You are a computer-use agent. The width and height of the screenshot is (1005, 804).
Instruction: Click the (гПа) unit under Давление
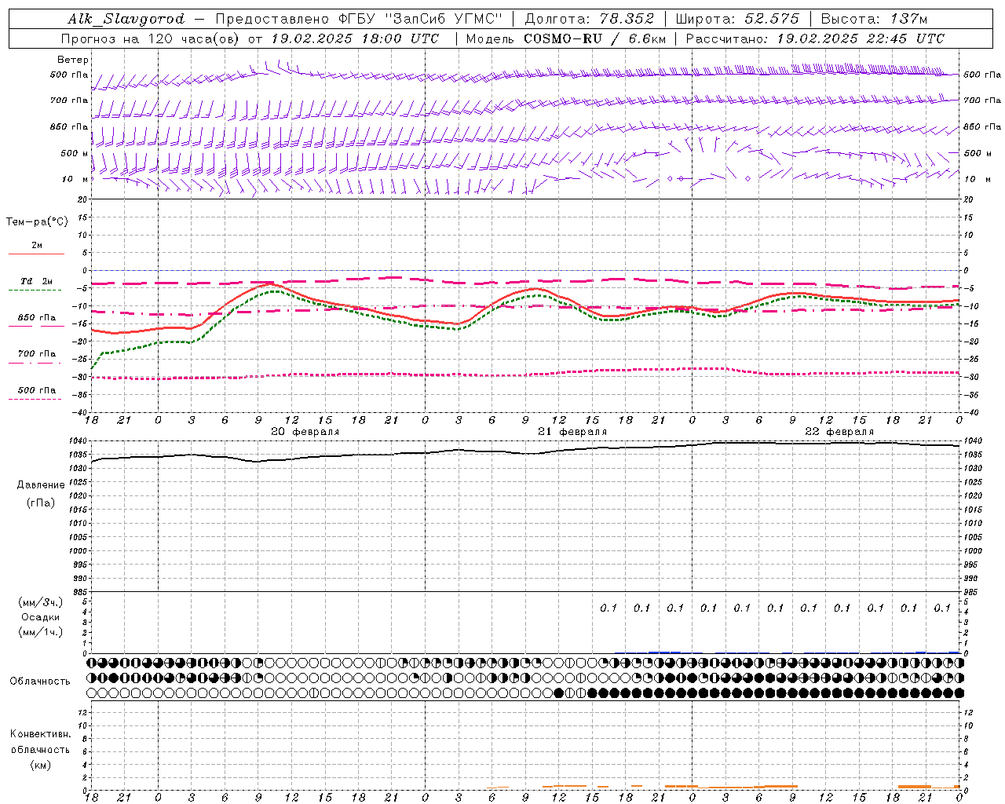(x=40, y=502)
